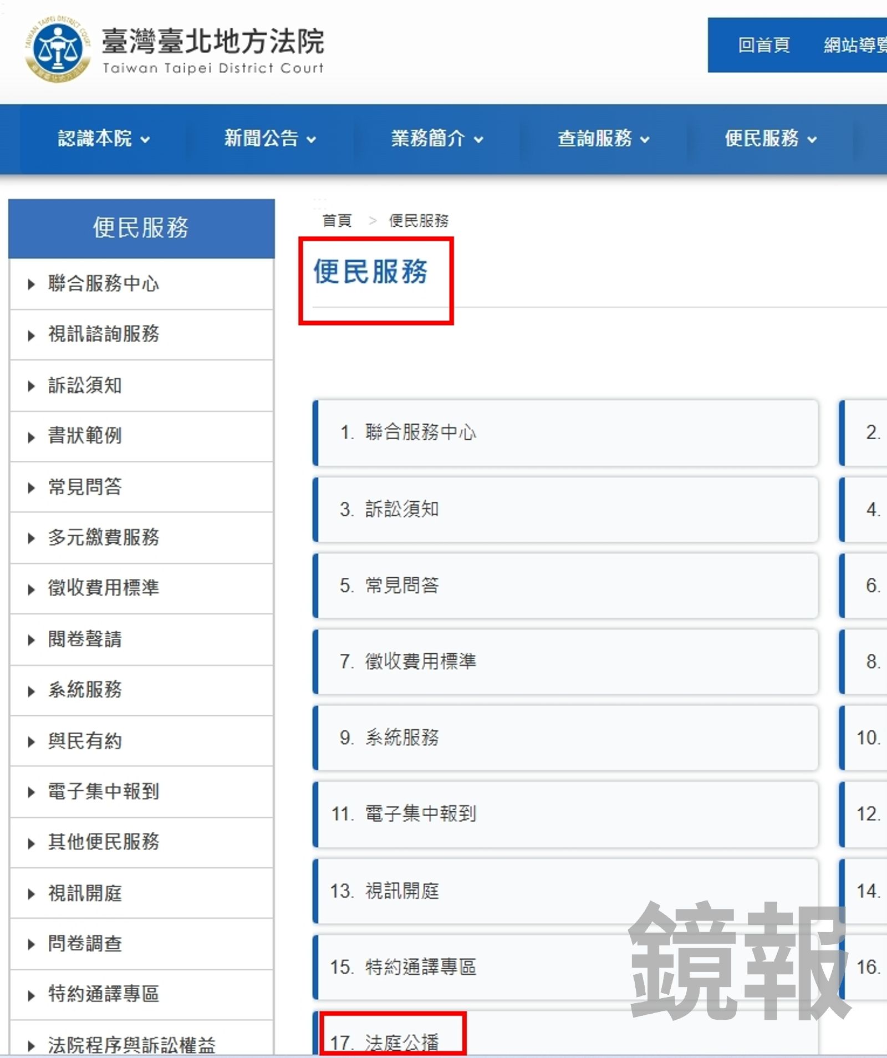887x1058 pixels.
Task: Open 訴訟須知 from the sidebar
Action: [x=86, y=386]
